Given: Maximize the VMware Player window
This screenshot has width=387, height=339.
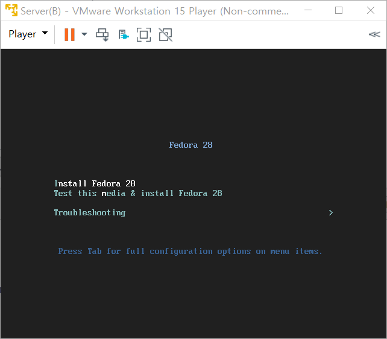Looking at the screenshot, I should [339, 10].
